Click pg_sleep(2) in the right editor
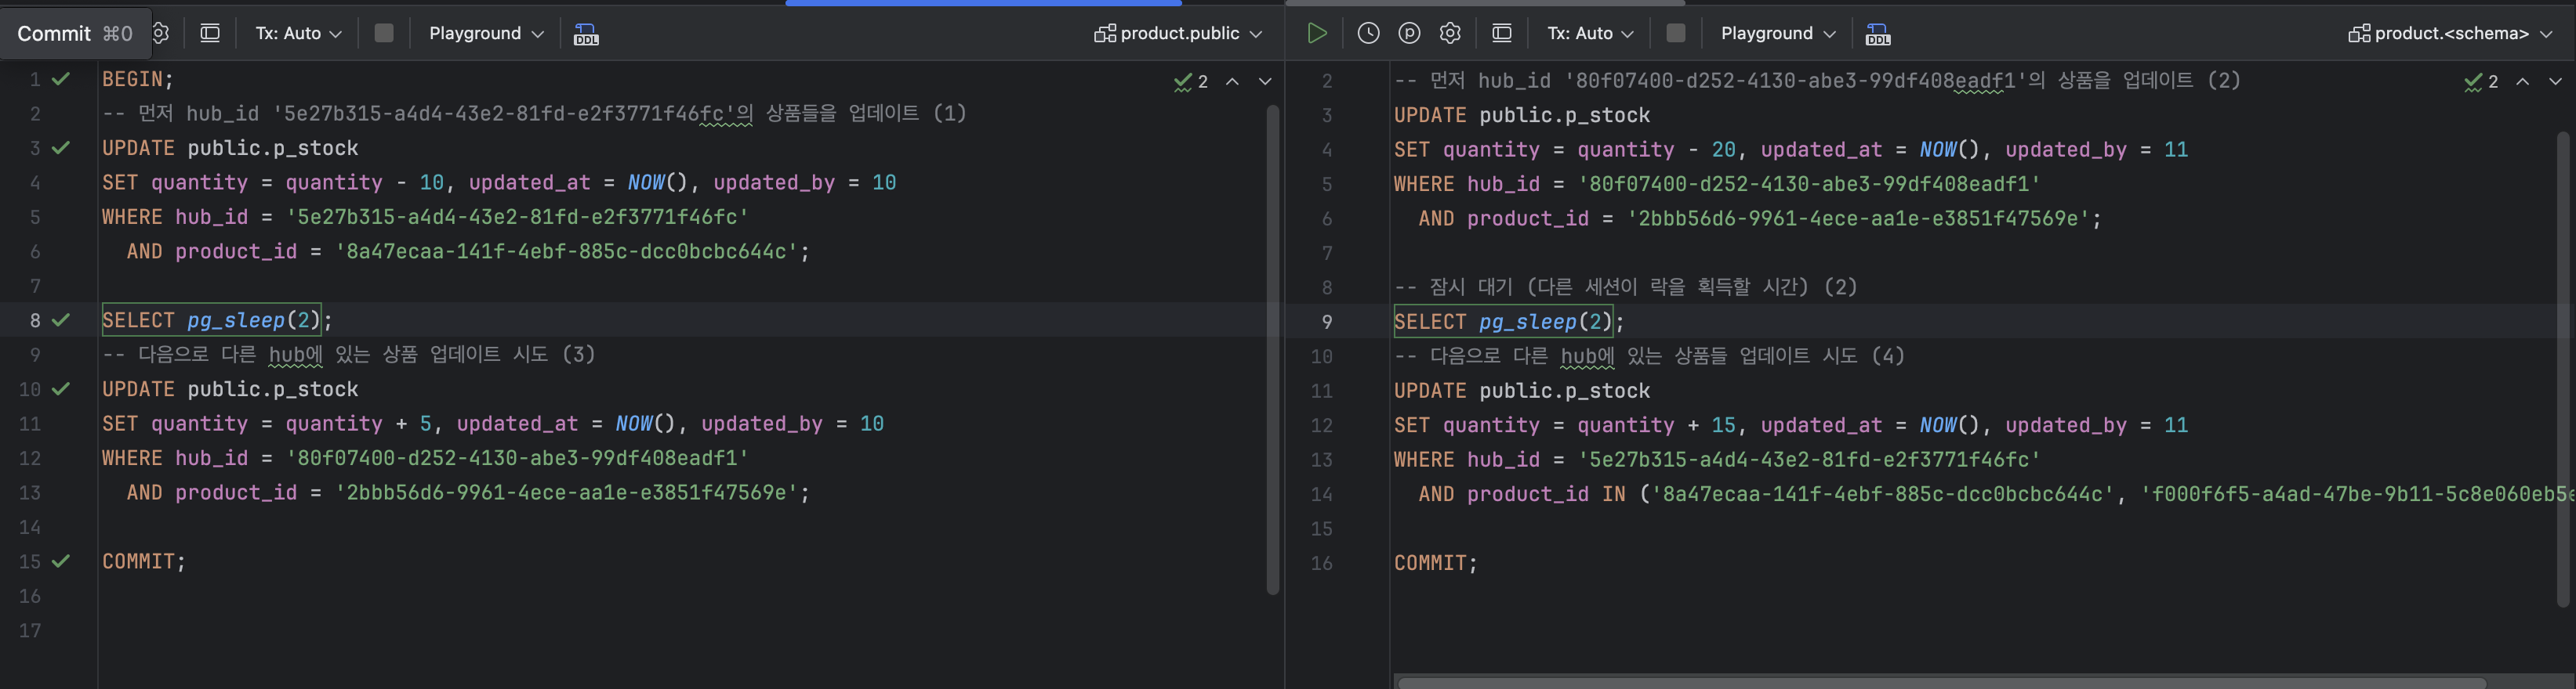 point(1545,322)
